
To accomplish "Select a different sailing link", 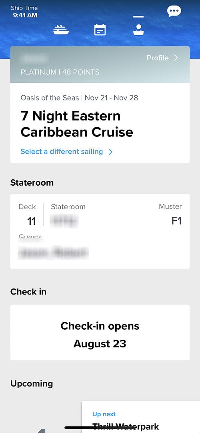I will click(x=62, y=152).
